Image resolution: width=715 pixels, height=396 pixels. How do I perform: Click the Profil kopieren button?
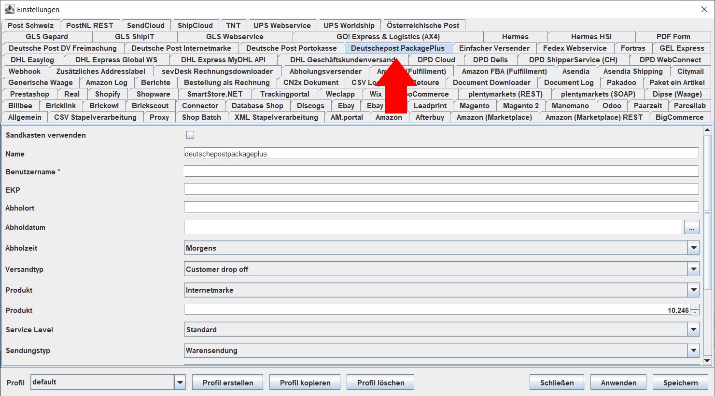pos(305,382)
